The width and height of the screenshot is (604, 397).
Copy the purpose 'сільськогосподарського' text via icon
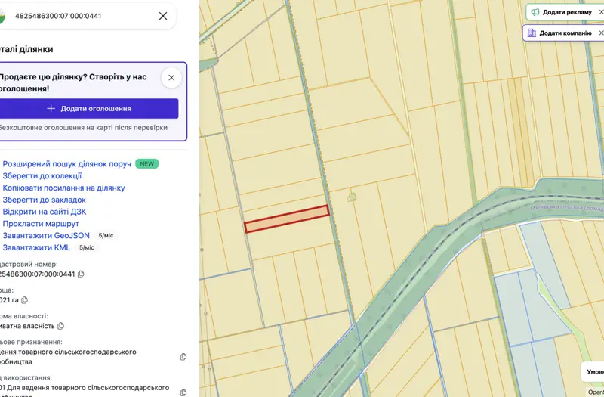183,357
